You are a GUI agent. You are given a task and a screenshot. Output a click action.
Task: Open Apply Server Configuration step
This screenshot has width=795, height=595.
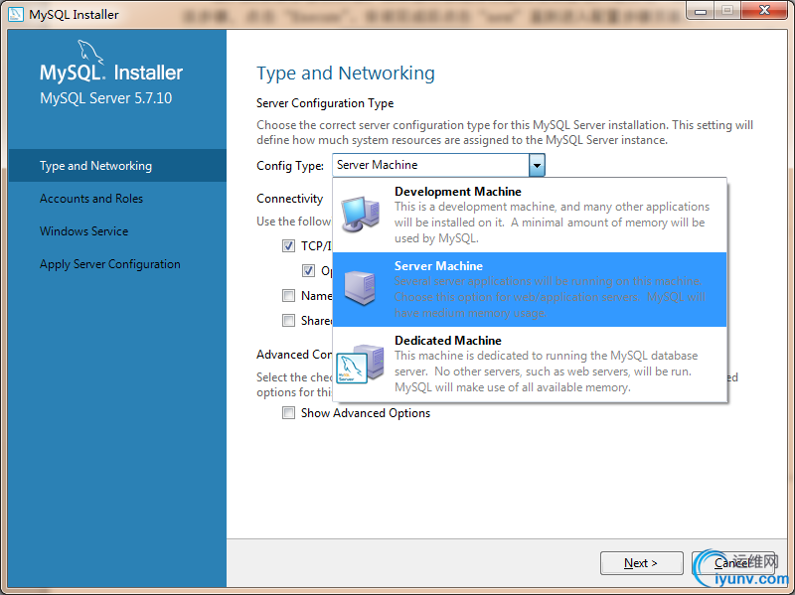[x=117, y=264]
